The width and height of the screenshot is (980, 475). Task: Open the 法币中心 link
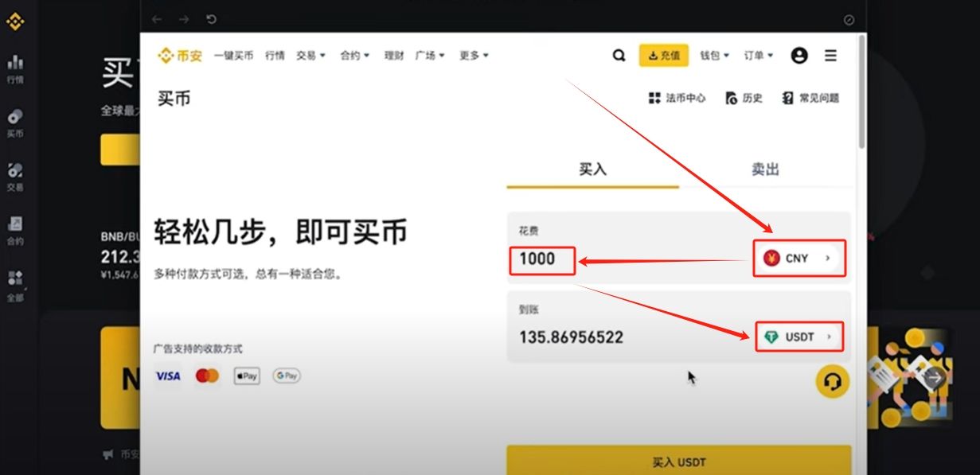click(677, 98)
